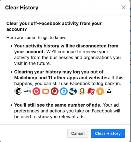Click the vidIQ app icon
This screenshot has width=131, height=142.
coord(27,91)
